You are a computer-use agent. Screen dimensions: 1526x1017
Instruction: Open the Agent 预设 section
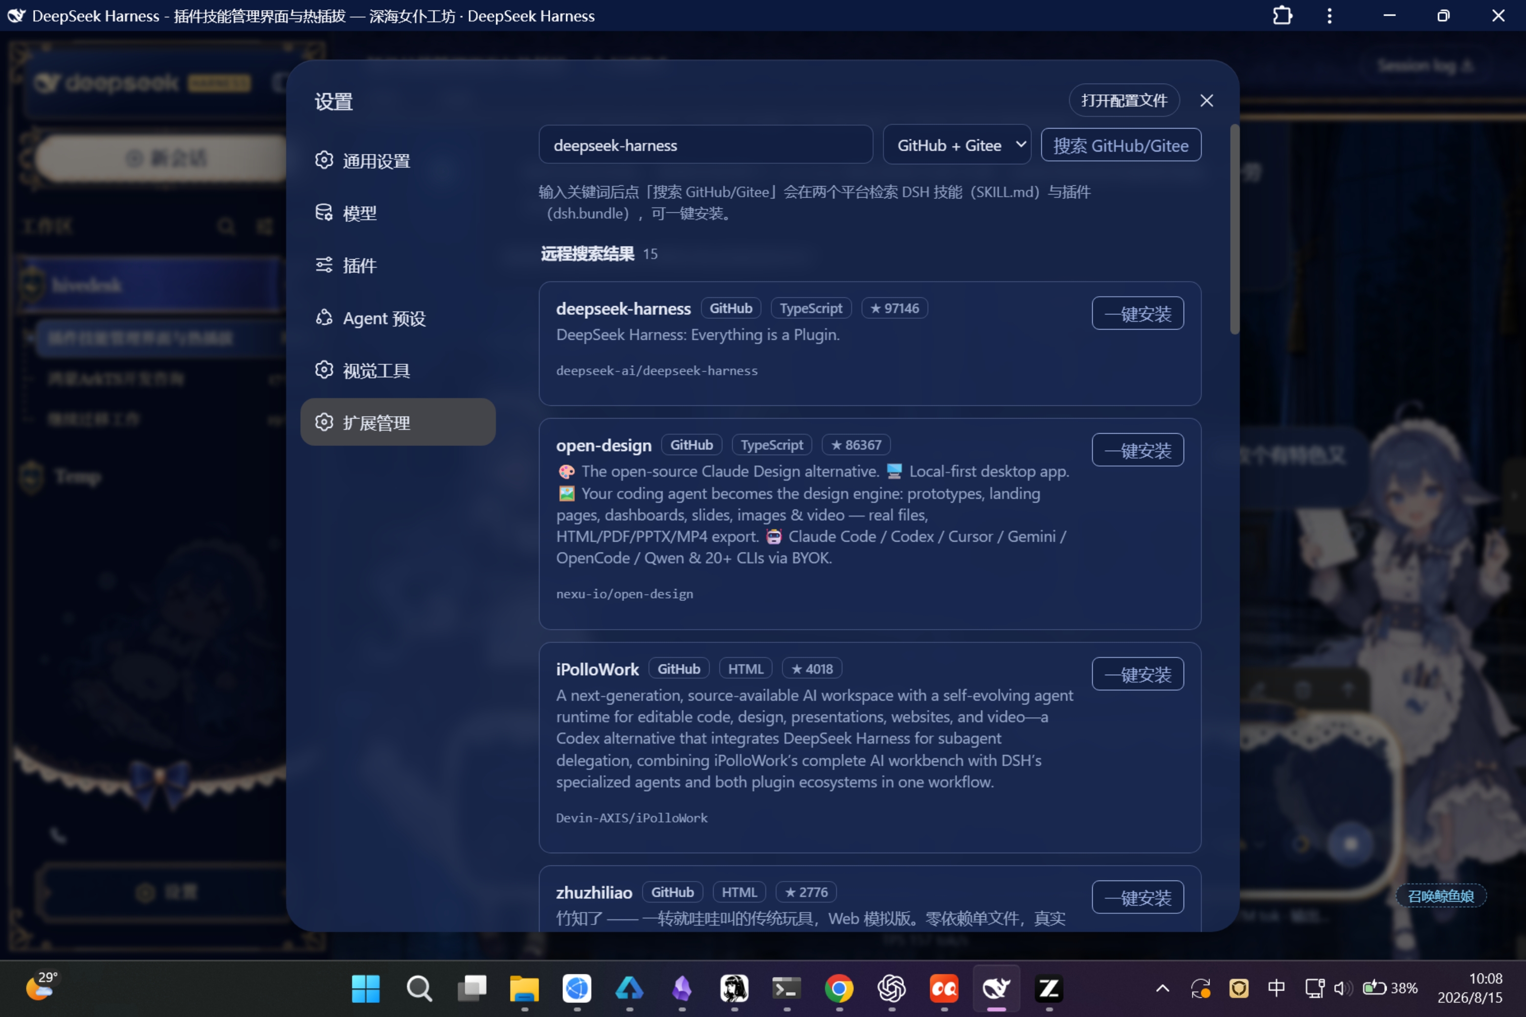(x=398, y=318)
